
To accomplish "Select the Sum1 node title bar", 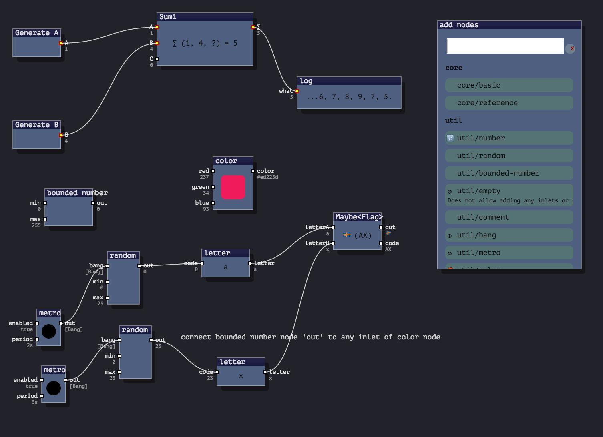I will 205,17.
